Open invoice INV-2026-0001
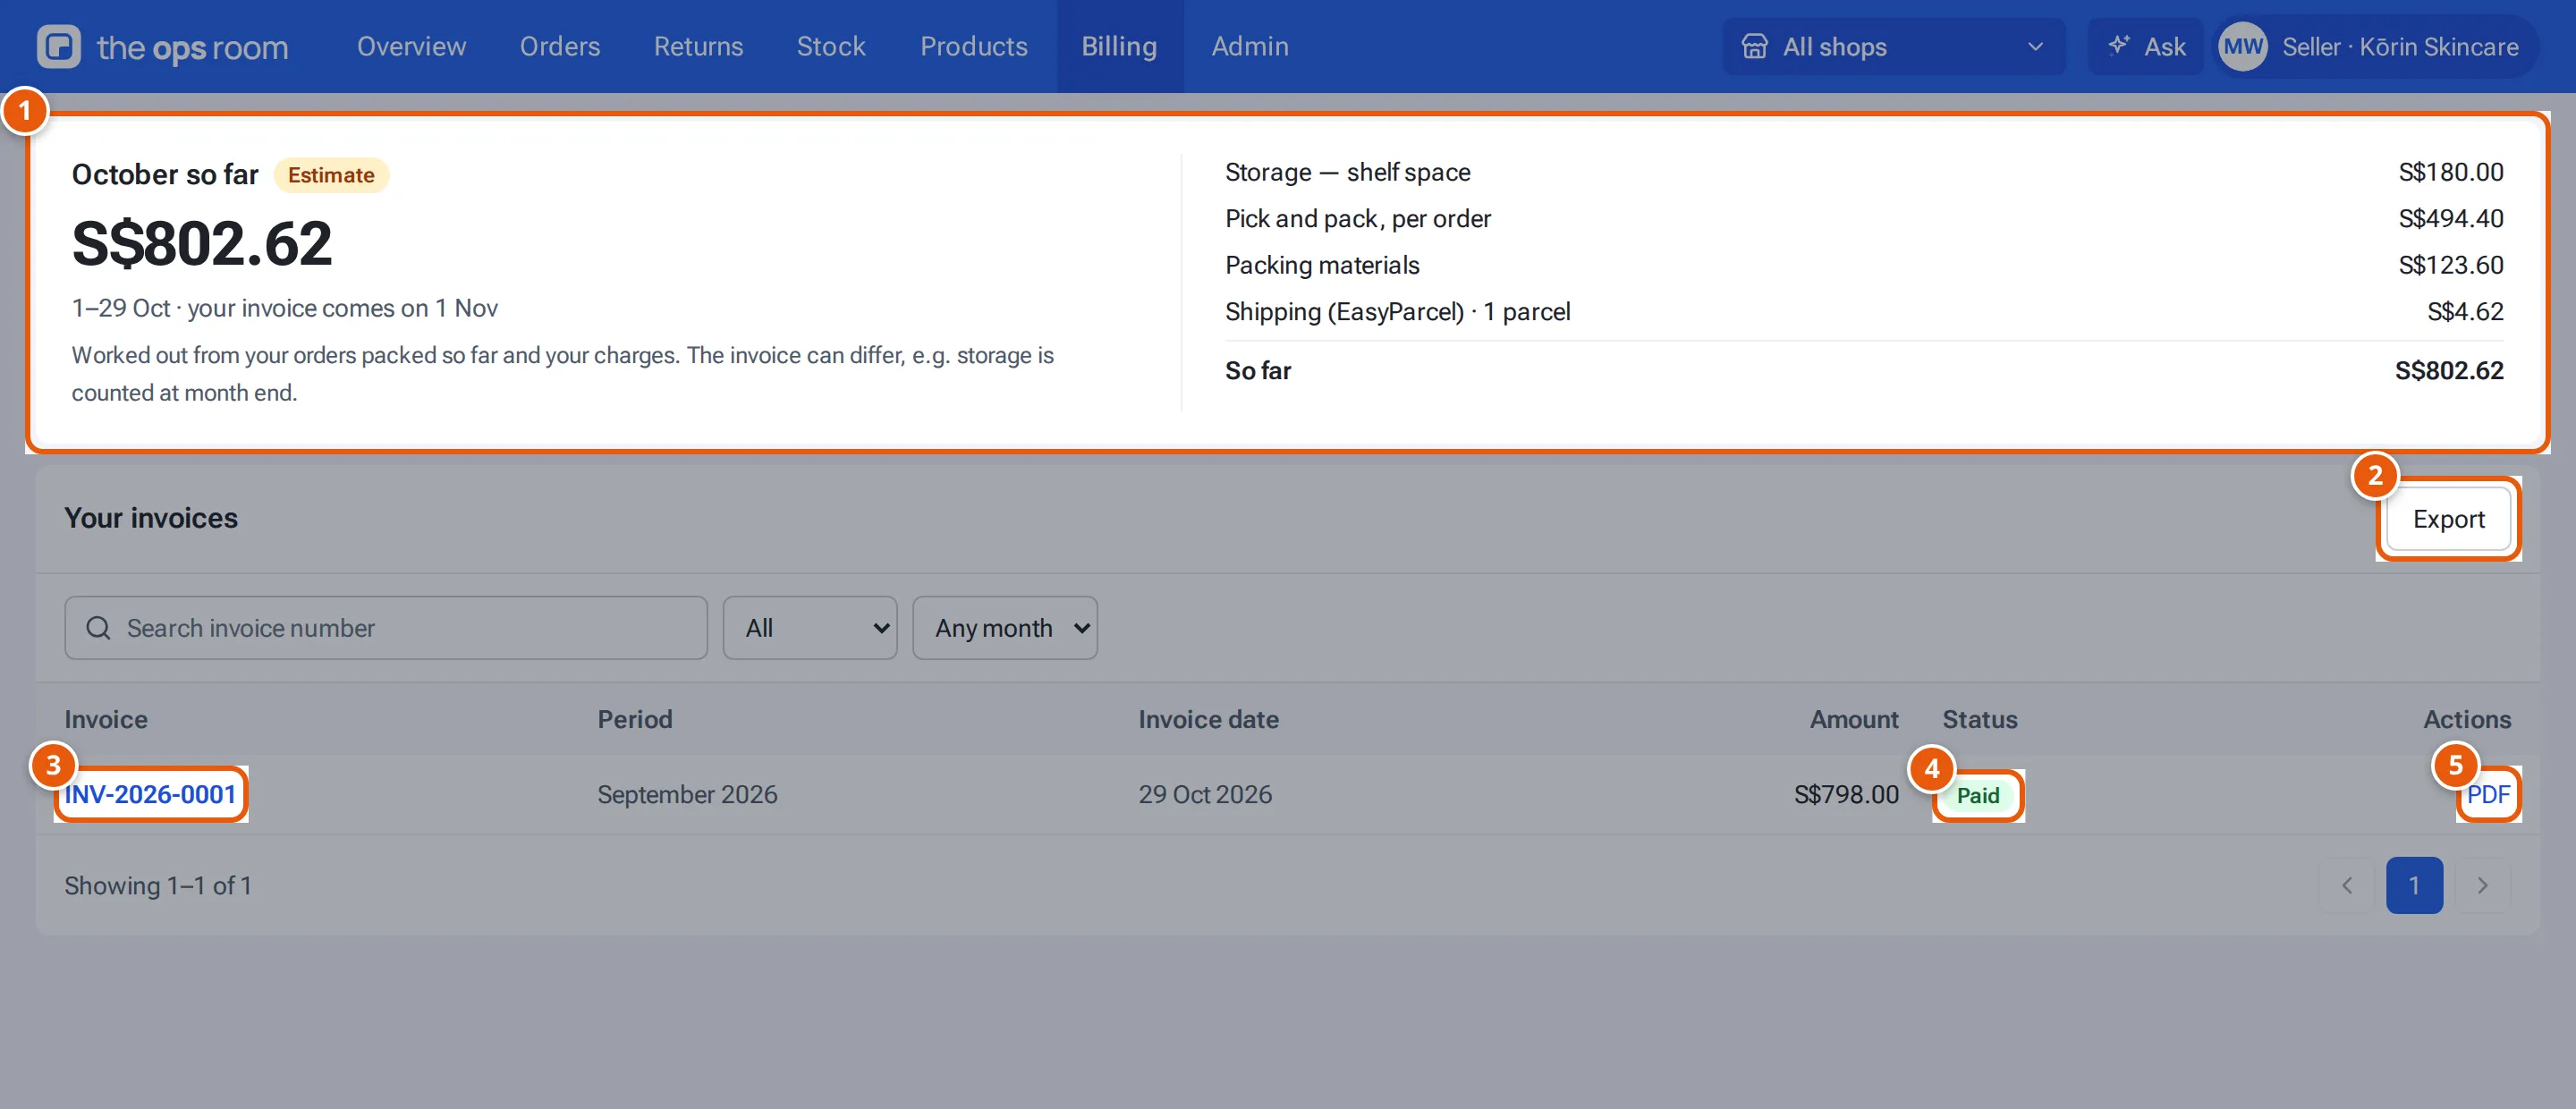The width and height of the screenshot is (2576, 1109). 150,794
